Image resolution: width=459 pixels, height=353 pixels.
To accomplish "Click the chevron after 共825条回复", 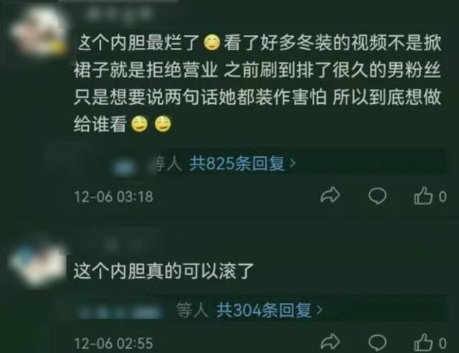I will (292, 164).
